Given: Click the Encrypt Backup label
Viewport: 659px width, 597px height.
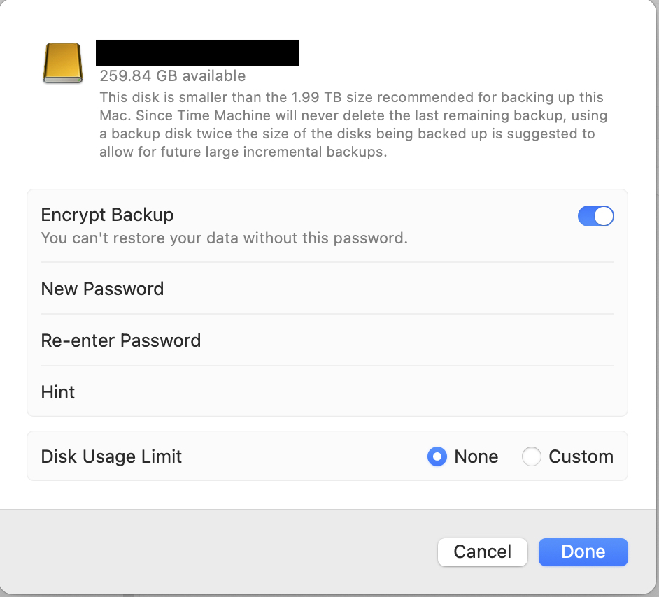Looking at the screenshot, I should tap(107, 215).
